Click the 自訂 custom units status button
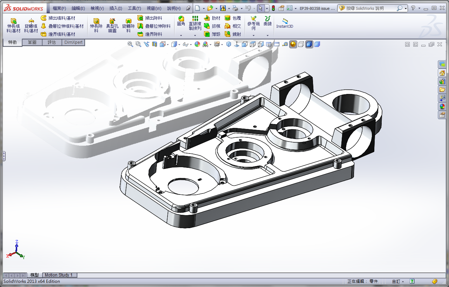Screen dimensions: 449x287 (397, 281)
